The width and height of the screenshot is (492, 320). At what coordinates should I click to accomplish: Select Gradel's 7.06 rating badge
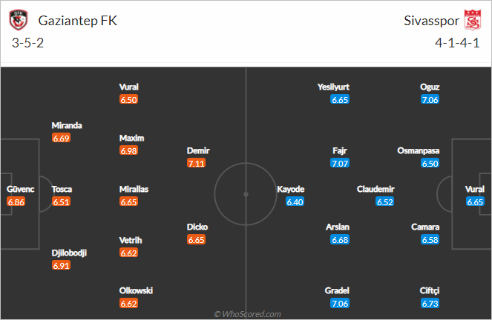pyautogui.click(x=340, y=304)
